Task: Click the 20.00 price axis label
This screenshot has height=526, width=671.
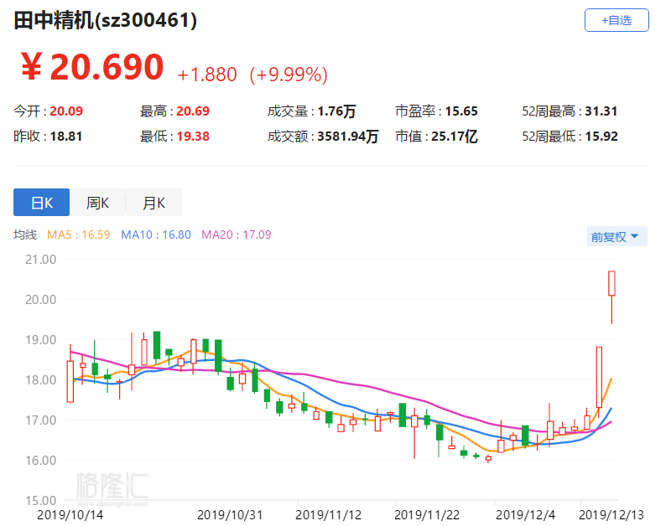Action: [x=40, y=300]
